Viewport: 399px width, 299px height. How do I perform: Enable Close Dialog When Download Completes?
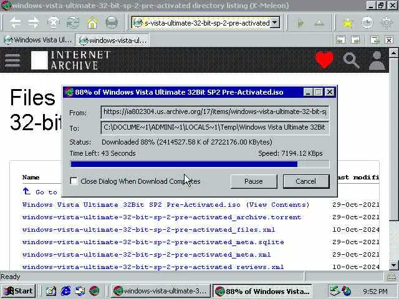[74, 181]
